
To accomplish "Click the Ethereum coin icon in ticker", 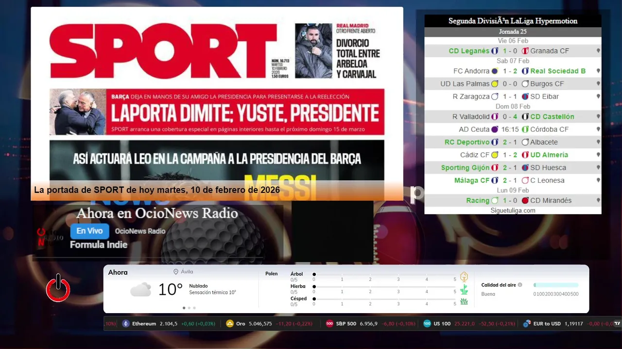I will click(x=126, y=324).
